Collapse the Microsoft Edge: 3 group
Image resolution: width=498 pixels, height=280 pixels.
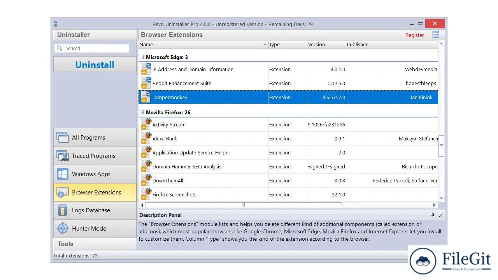(142, 57)
